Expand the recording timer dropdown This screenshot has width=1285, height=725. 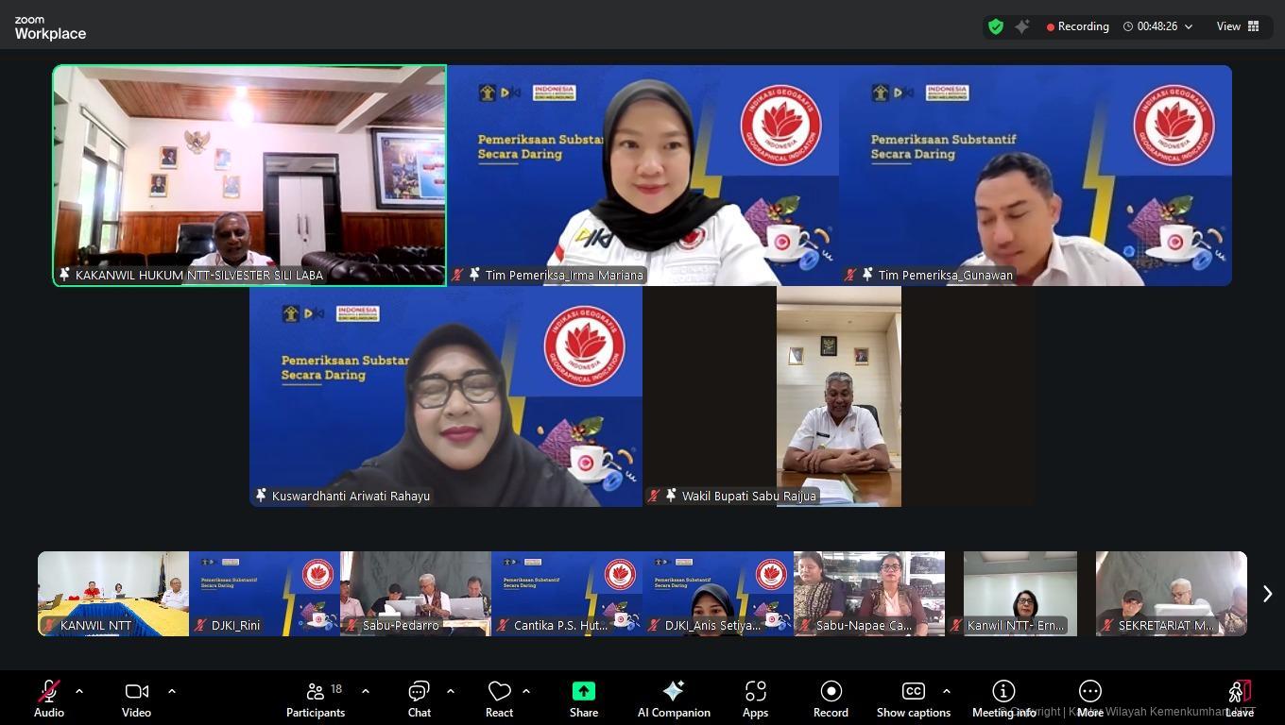click(x=1189, y=26)
